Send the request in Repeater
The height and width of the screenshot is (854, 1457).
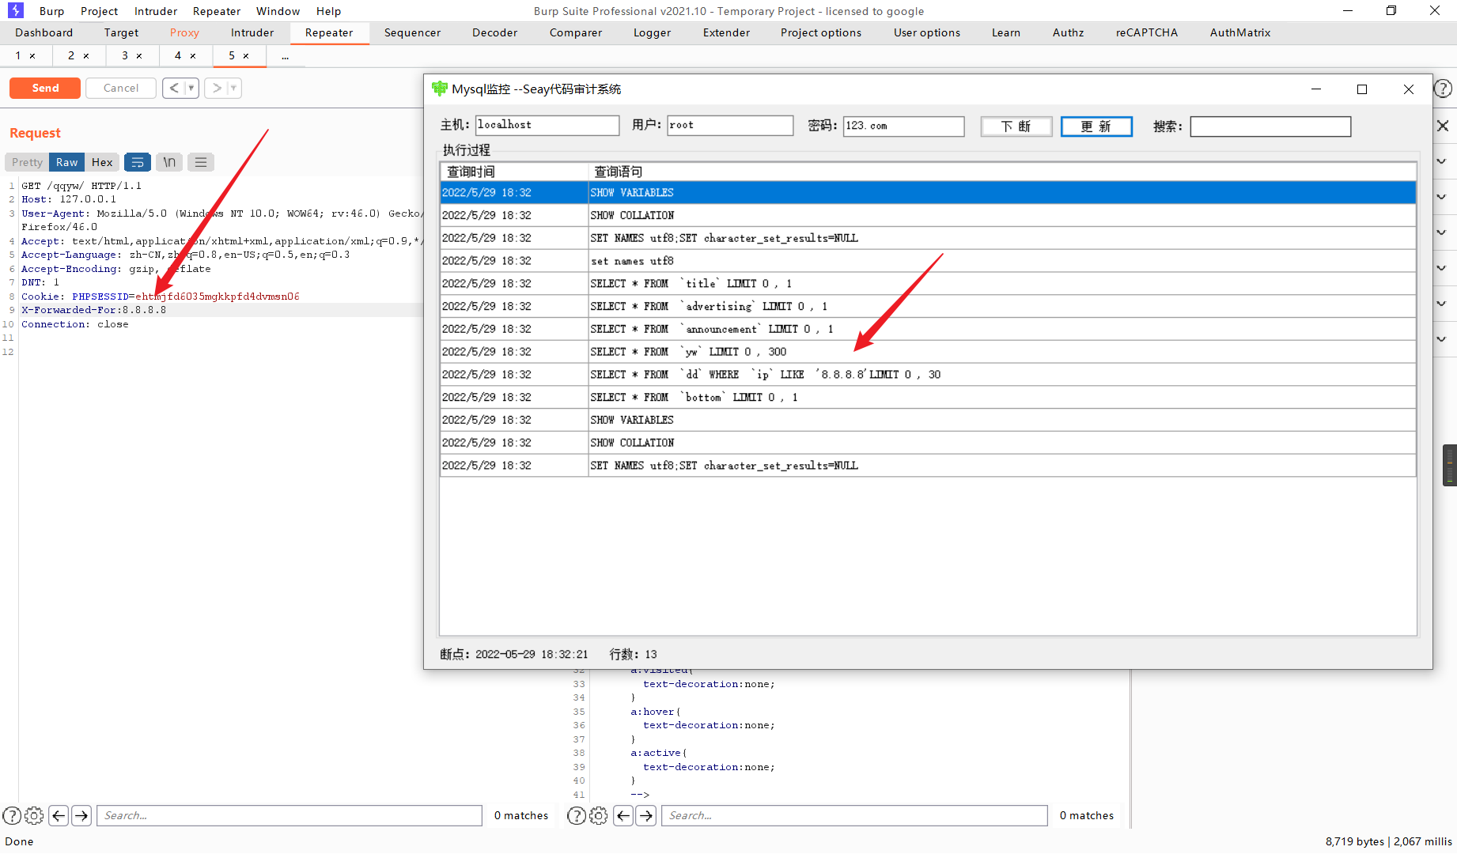pyautogui.click(x=45, y=88)
